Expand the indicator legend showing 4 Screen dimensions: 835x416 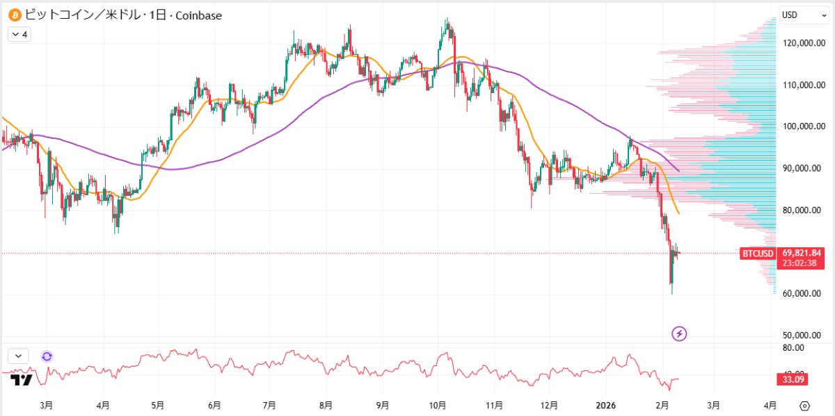tap(19, 34)
